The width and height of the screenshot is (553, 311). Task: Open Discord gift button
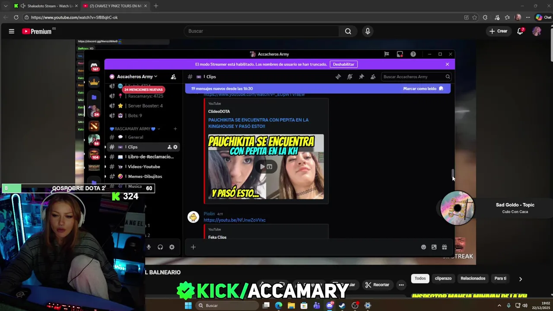444,247
